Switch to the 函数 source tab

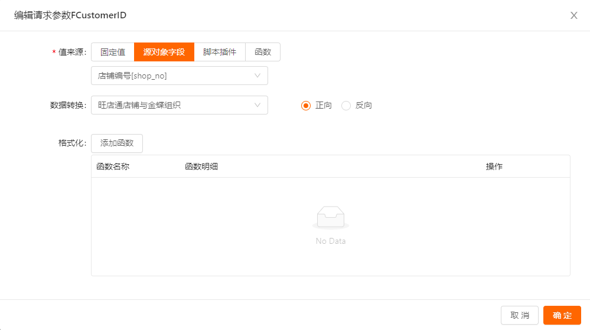[x=263, y=52]
